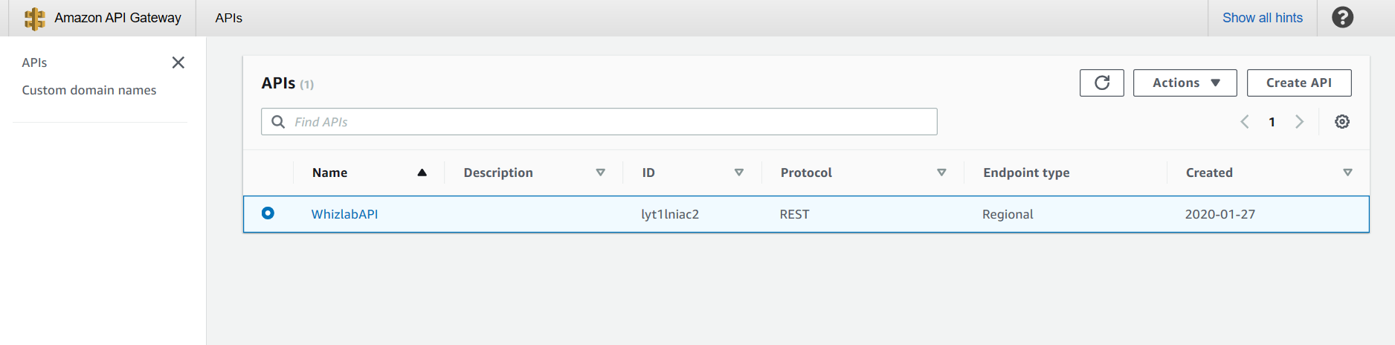Go to previous page arrow
The width and height of the screenshot is (1395, 345).
[x=1245, y=122]
